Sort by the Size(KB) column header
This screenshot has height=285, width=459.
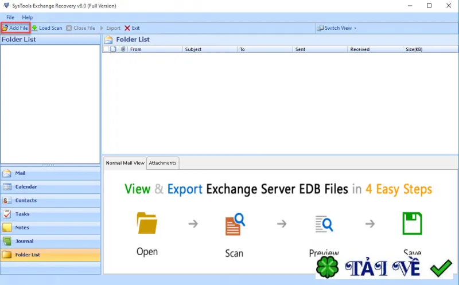[x=430, y=49]
